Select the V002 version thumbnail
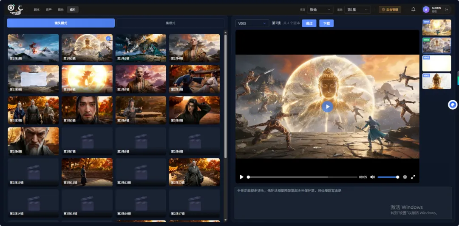This screenshot has height=226, width=459. click(x=436, y=63)
